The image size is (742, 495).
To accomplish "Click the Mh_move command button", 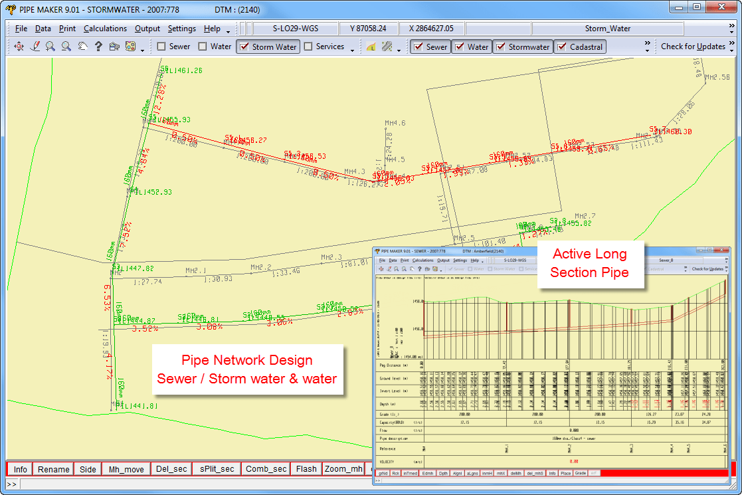I will (126, 469).
